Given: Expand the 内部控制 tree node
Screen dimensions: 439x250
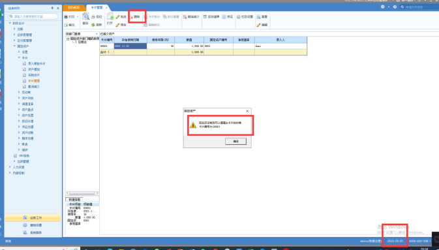Looking at the screenshot, I should 10,173.
